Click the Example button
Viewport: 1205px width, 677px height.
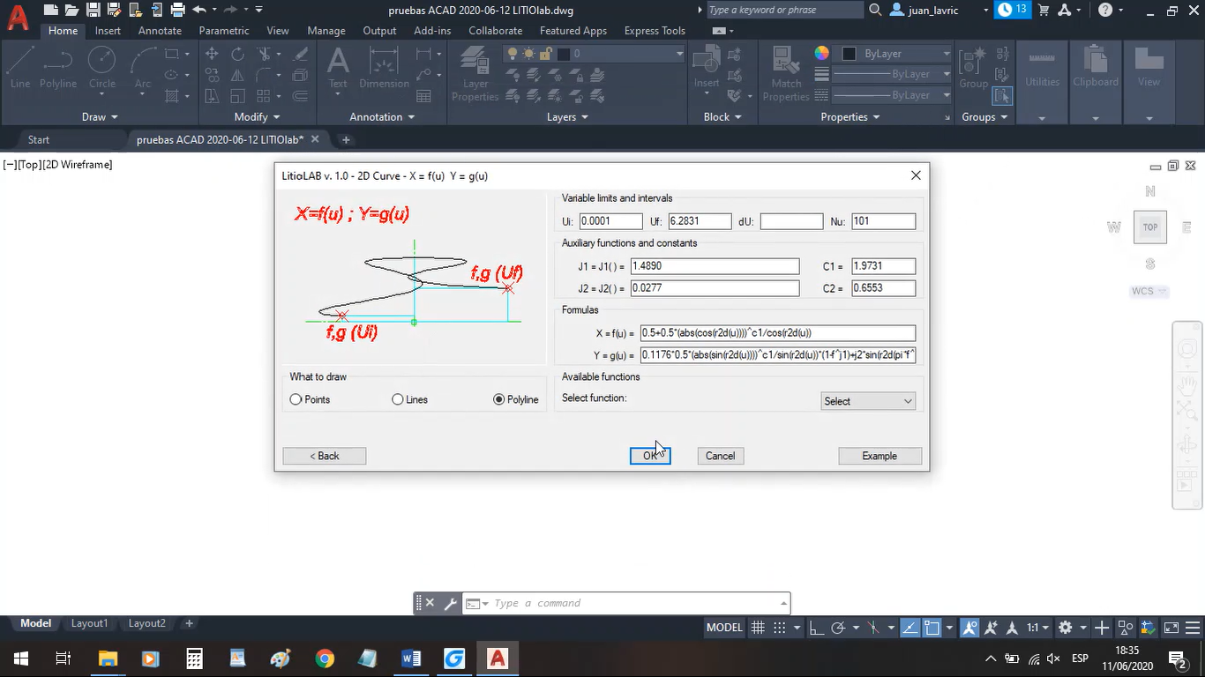(879, 456)
